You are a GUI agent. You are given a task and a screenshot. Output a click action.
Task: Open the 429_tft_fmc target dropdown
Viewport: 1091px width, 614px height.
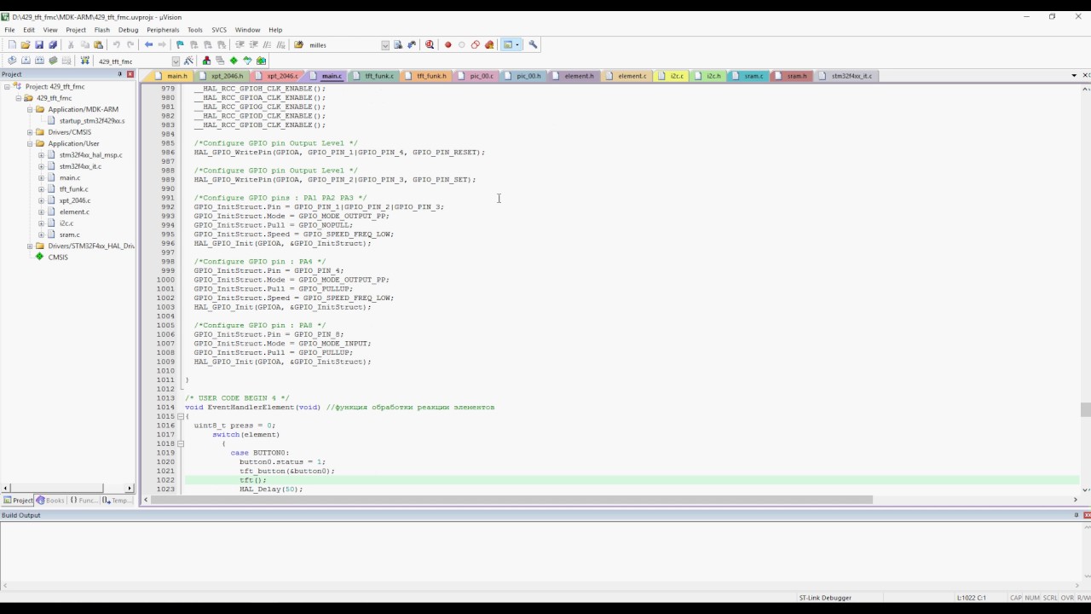click(x=176, y=61)
